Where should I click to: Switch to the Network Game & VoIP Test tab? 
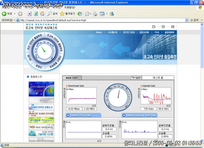click(x=140, y=115)
